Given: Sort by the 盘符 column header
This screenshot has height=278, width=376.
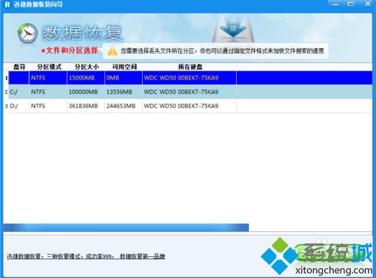Looking at the screenshot, I should pyautogui.click(x=20, y=67).
